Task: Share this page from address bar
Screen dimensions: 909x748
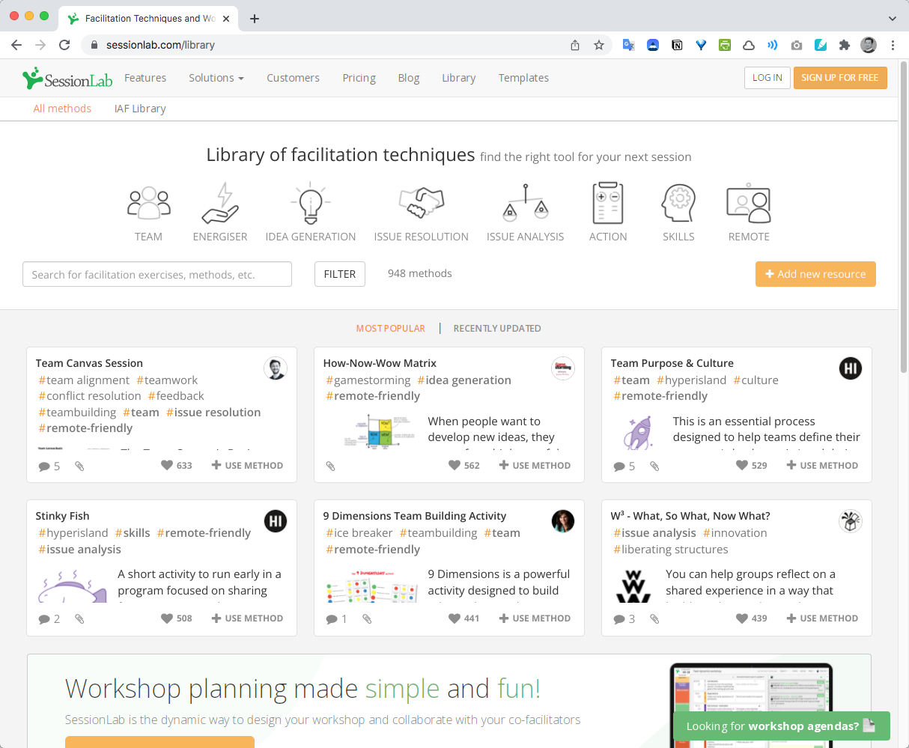Action: click(575, 45)
